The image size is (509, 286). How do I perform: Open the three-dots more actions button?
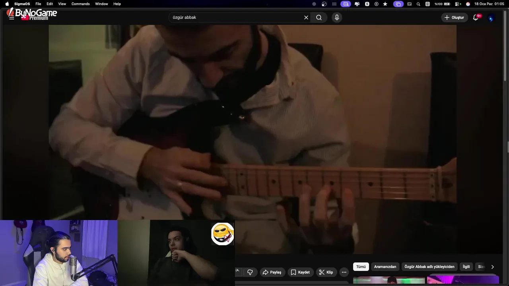344,272
